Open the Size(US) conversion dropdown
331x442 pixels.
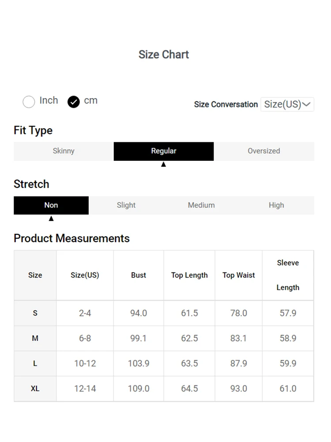click(x=287, y=104)
